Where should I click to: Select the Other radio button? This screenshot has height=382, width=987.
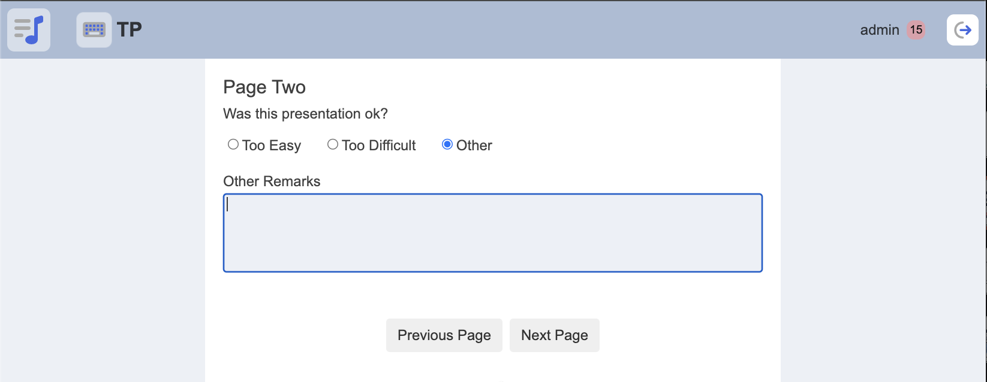[447, 144]
